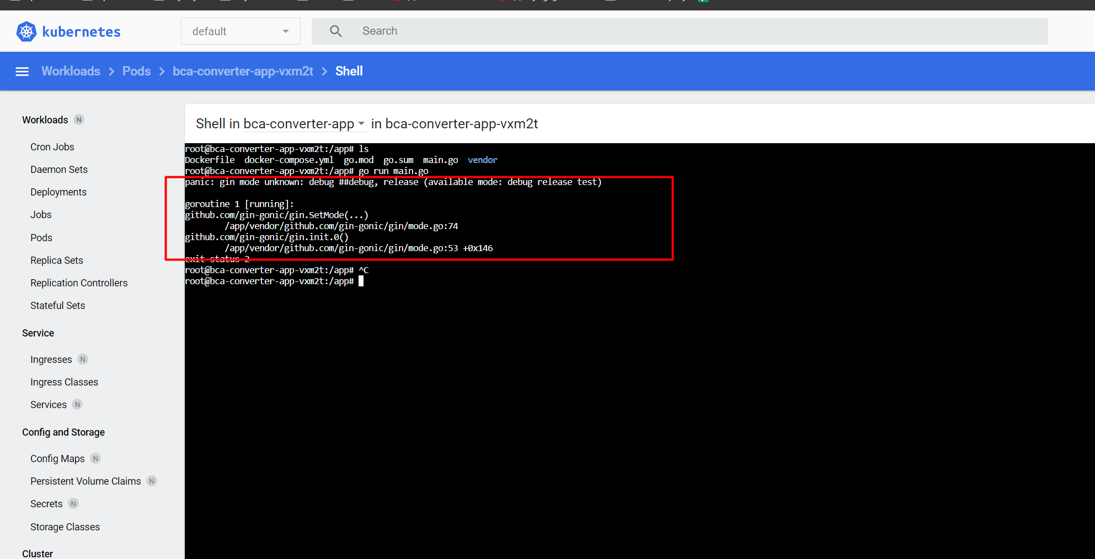Open the hamburger menu icon

(x=22, y=72)
